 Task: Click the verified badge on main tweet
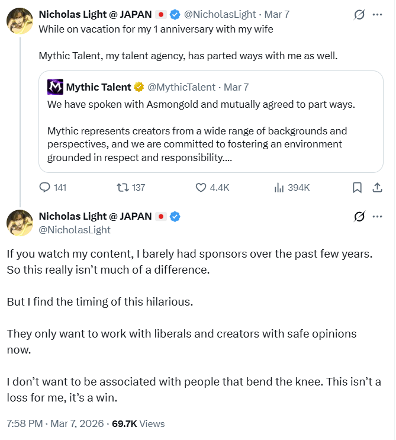pyautogui.click(x=175, y=217)
